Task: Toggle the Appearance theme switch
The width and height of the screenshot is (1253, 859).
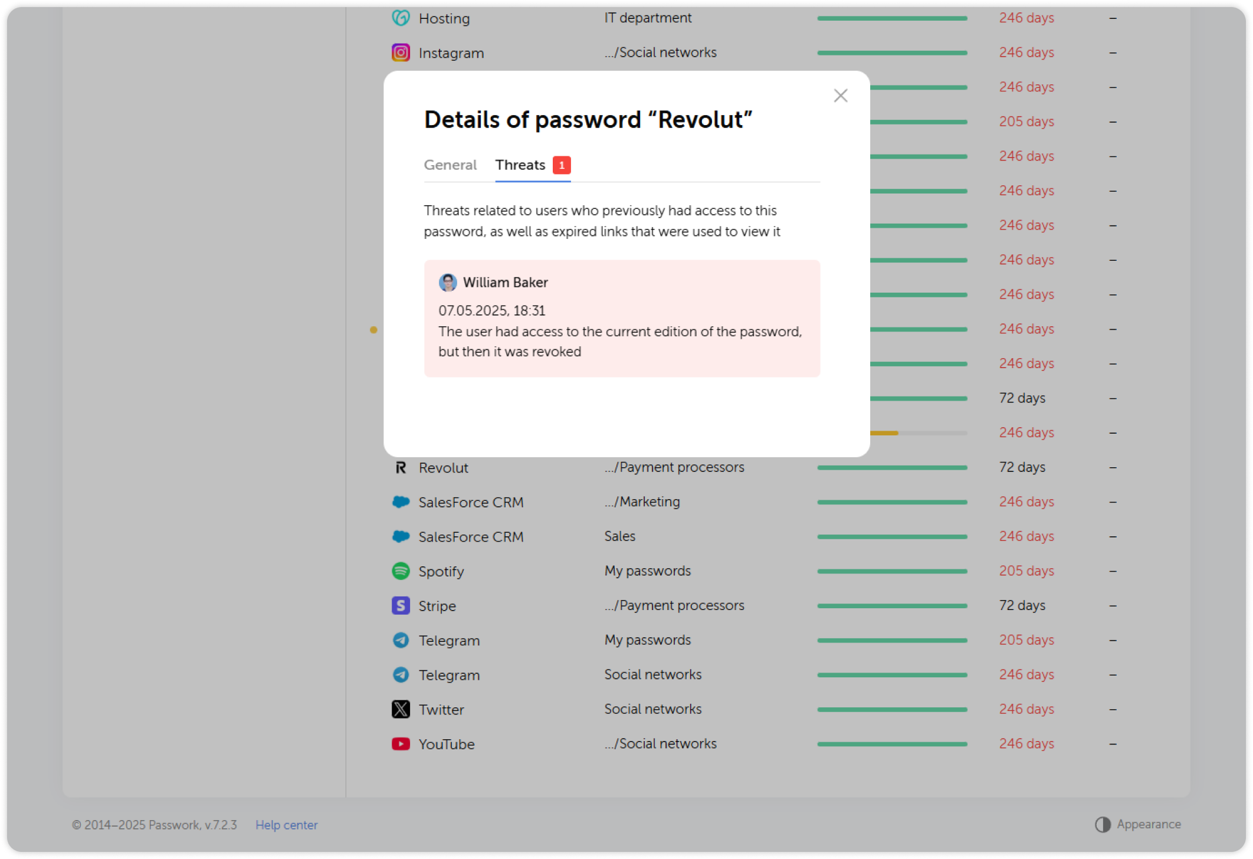Action: point(1103,824)
